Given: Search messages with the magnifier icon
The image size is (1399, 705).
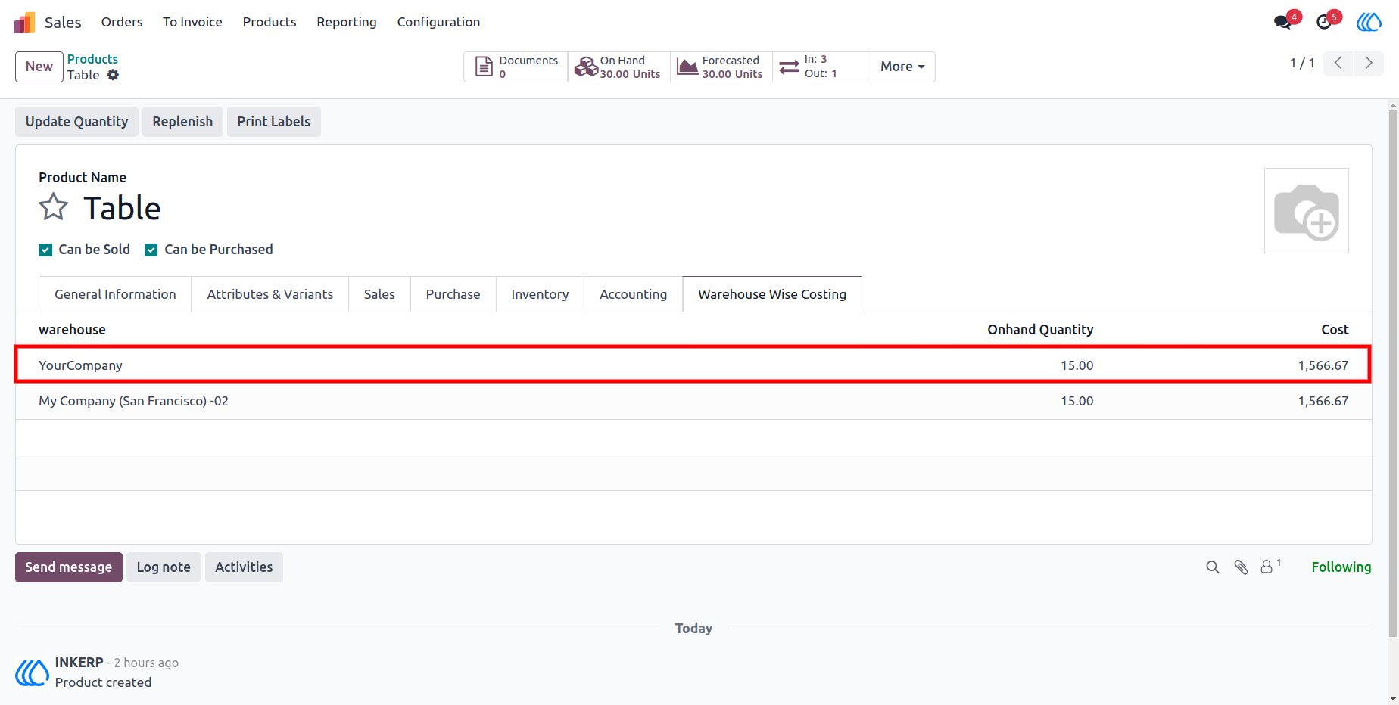Looking at the screenshot, I should [x=1213, y=567].
